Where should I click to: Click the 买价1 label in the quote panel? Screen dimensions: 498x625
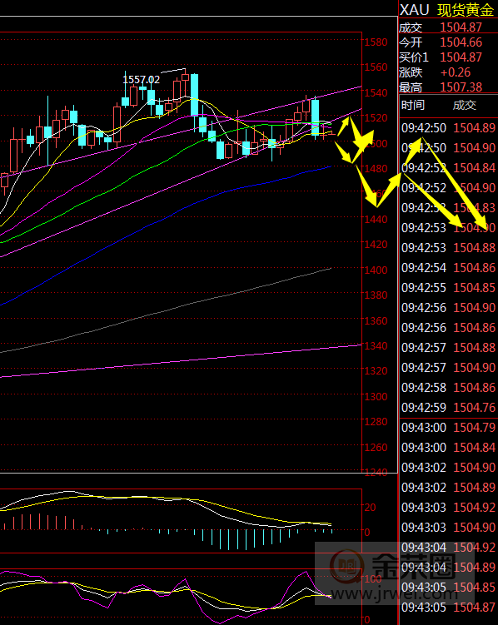414,57
